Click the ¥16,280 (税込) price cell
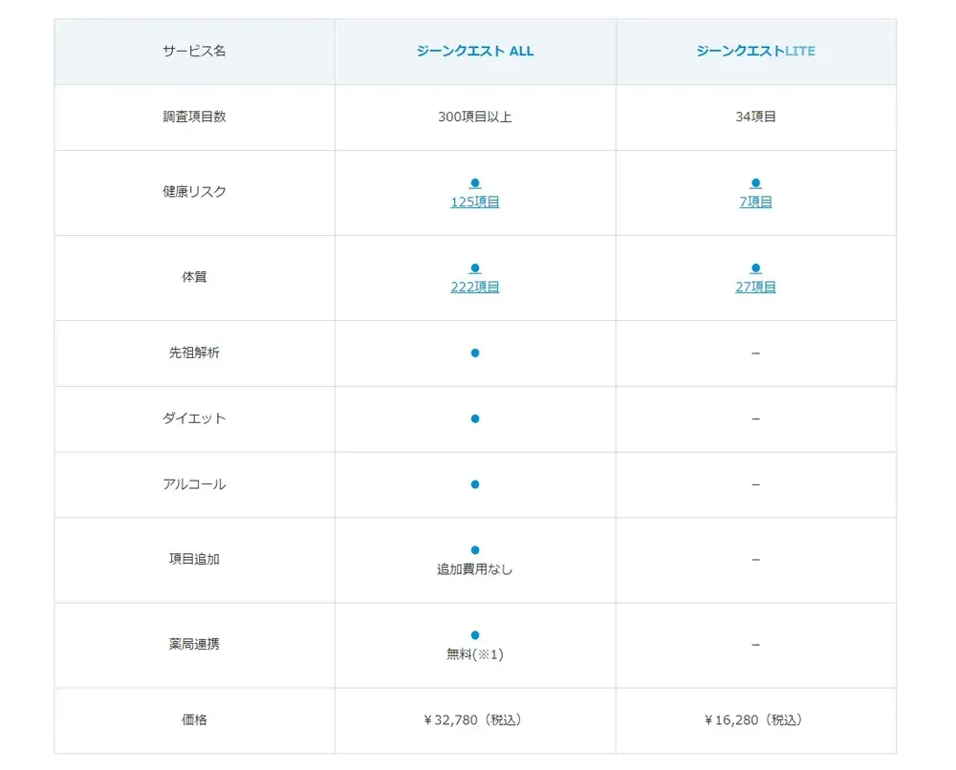This screenshot has width=956, height=770. click(755, 720)
